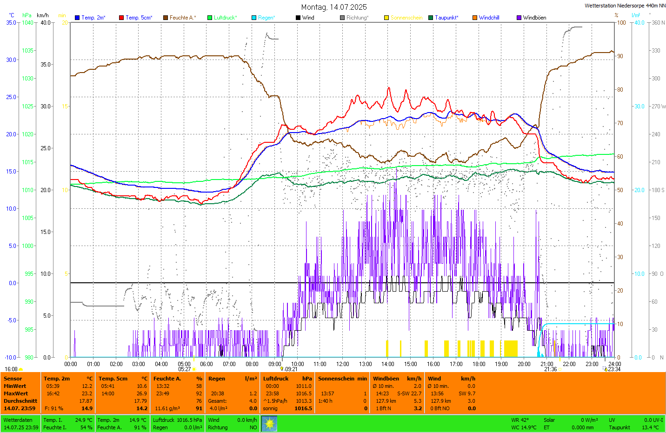666x433 pixels.
Task: Click the blue Temp. 2m legend square
Action: (x=77, y=18)
